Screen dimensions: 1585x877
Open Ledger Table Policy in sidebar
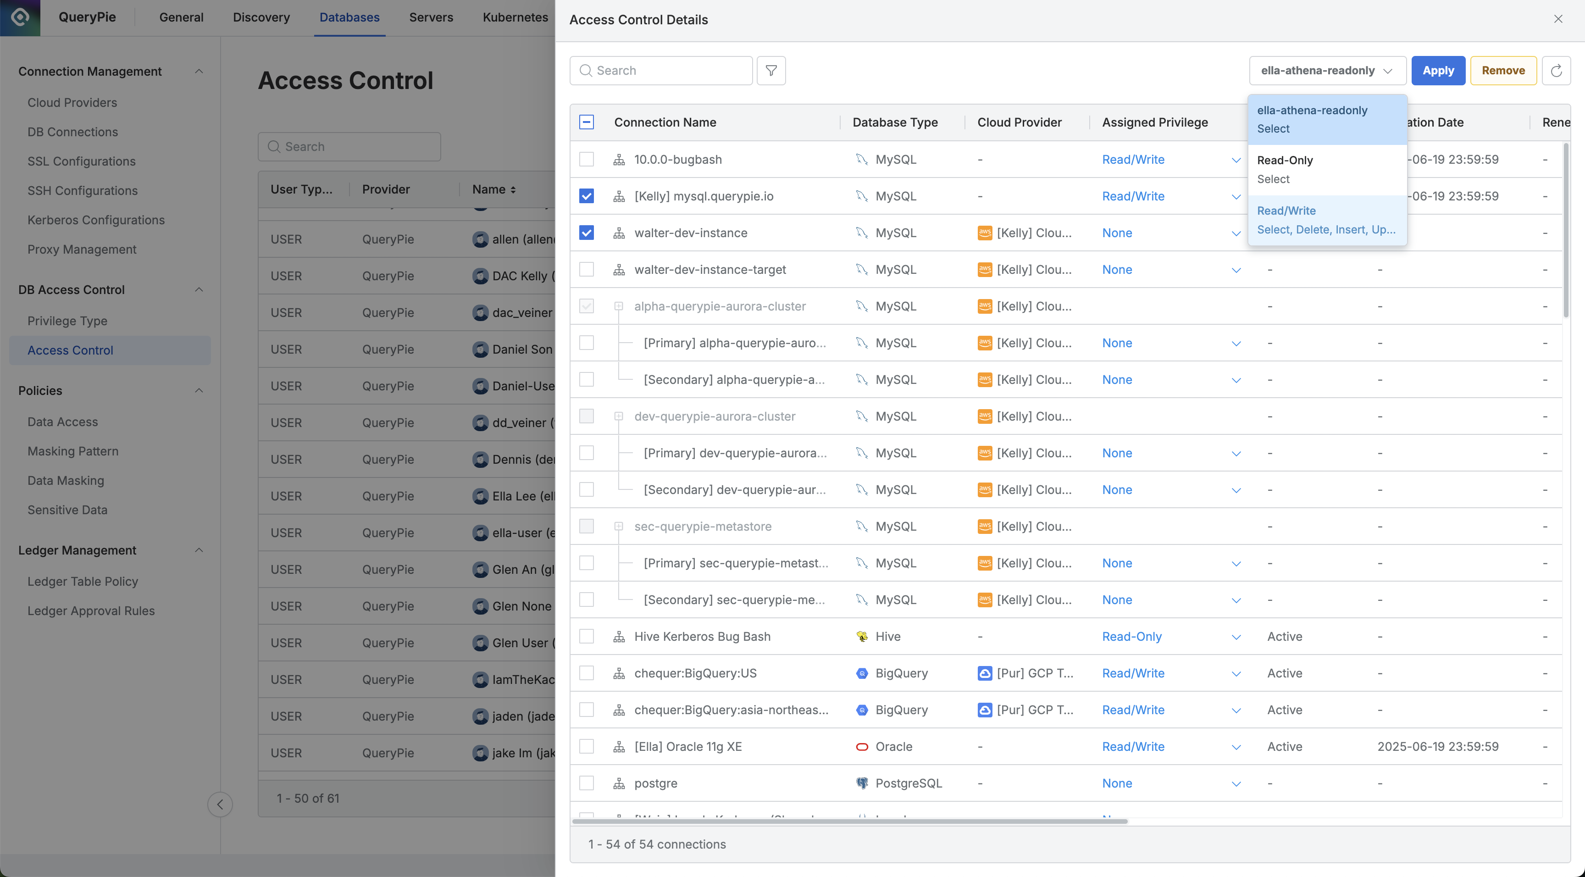(x=83, y=582)
